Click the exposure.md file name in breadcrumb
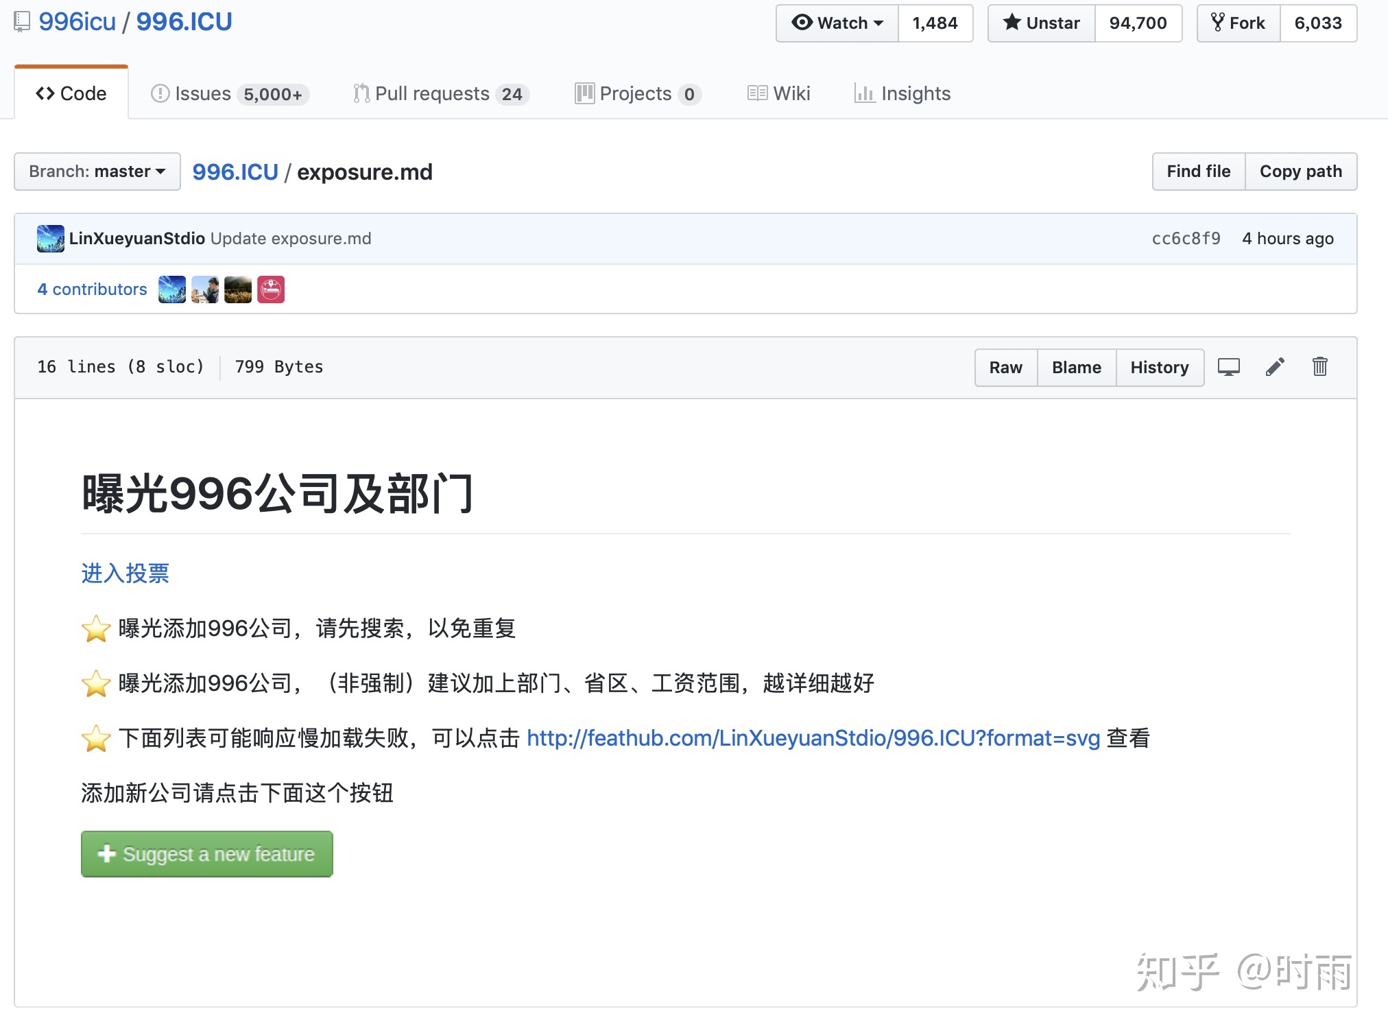Screen dimensions: 1388x1029 [x=365, y=172]
